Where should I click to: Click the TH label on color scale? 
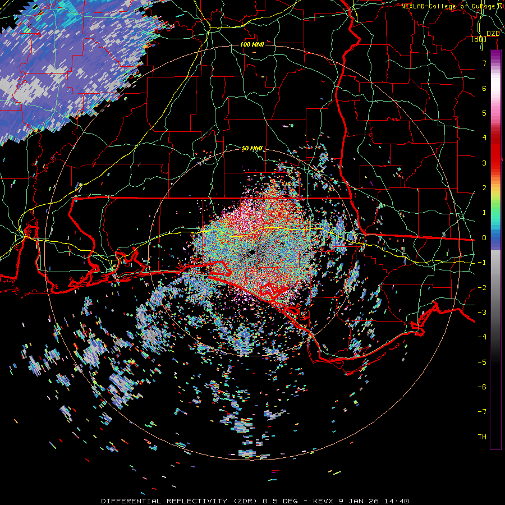(482, 437)
